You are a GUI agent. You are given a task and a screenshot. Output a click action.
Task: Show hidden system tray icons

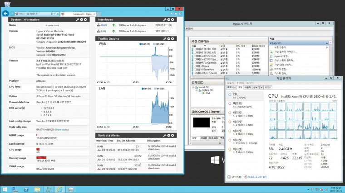[x=308, y=189]
